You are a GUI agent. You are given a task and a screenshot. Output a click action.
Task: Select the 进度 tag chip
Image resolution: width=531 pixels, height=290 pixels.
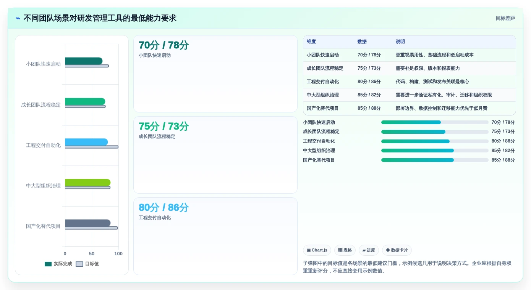[369, 250]
